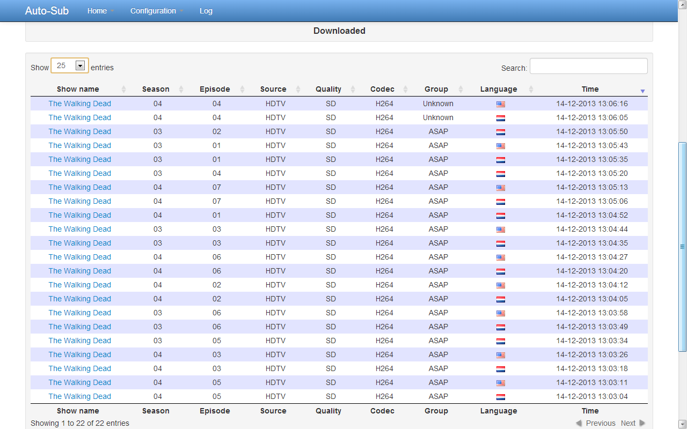Screen dimensions: 687x429
Task: Click the Downloaded section heading
Action: pyautogui.click(x=339, y=31)
